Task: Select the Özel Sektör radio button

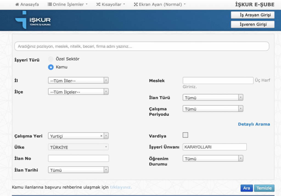Action: coord(51,59)
